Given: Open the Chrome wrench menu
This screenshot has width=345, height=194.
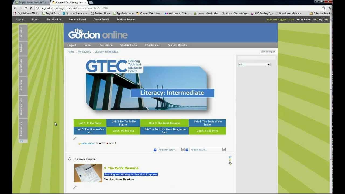Looking at the screenshot, I should (x=329, y=8).
